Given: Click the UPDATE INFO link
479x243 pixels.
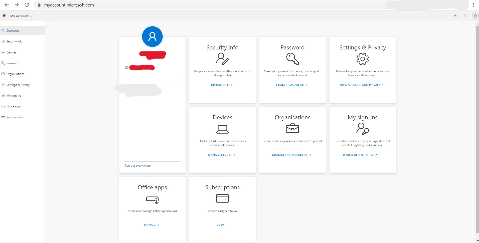Looking at the screenshot, I should pos(222,85).
